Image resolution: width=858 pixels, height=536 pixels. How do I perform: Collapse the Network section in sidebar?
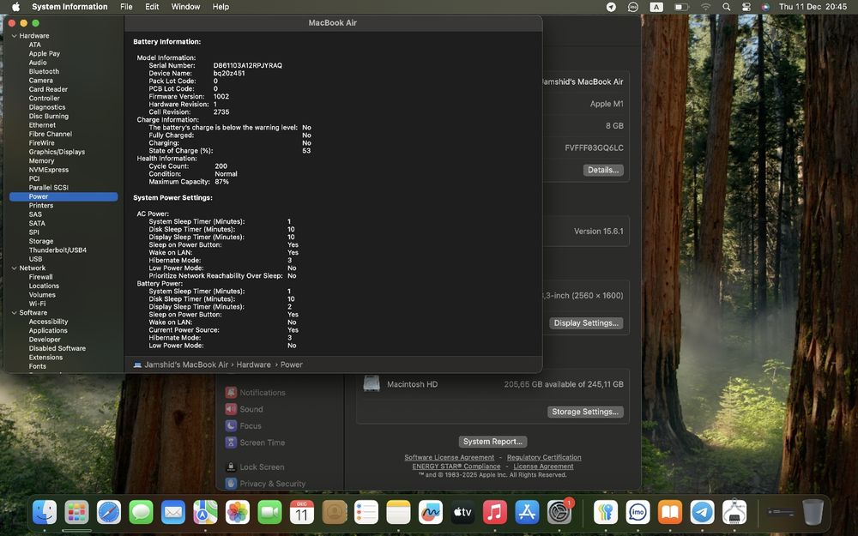15,268
